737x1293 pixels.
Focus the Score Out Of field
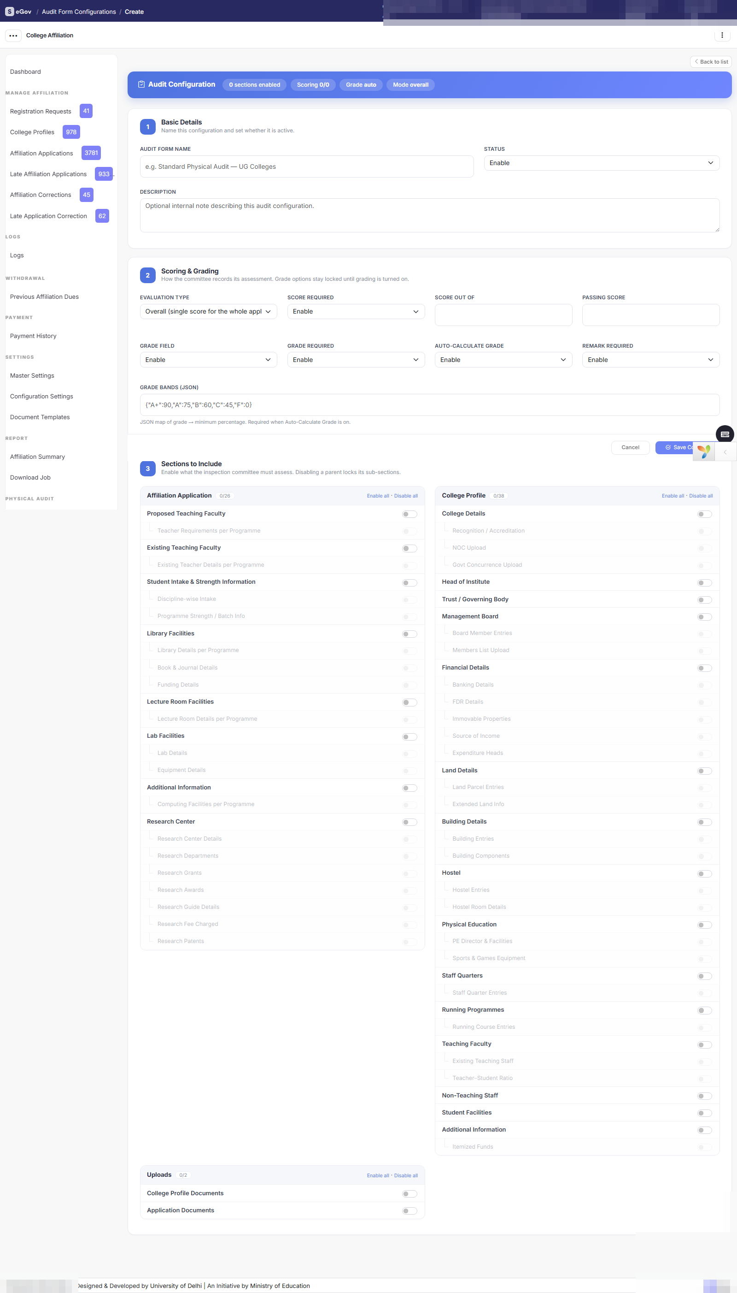(x=503, y=314)
